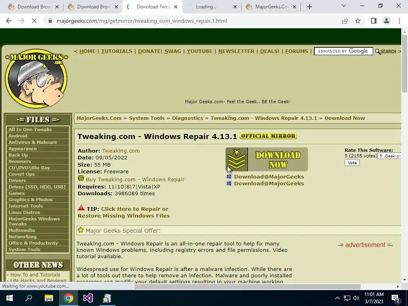Viewport: 408px width, 306px height.
Task: Open Drivers category in Files
Action: (x=17, y=180)
